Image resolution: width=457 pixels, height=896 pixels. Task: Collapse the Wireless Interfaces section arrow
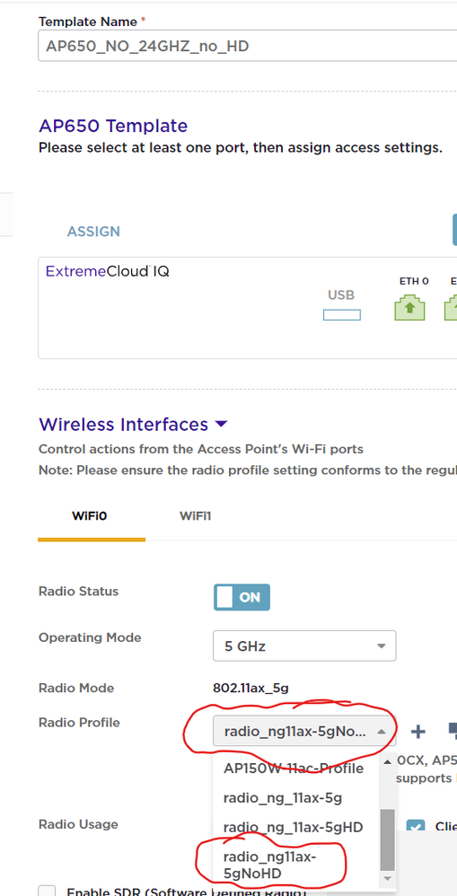coord(221,425)
